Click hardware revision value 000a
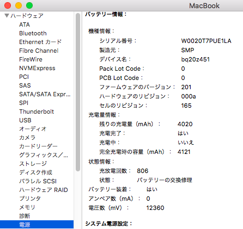 tap(189, 96)
